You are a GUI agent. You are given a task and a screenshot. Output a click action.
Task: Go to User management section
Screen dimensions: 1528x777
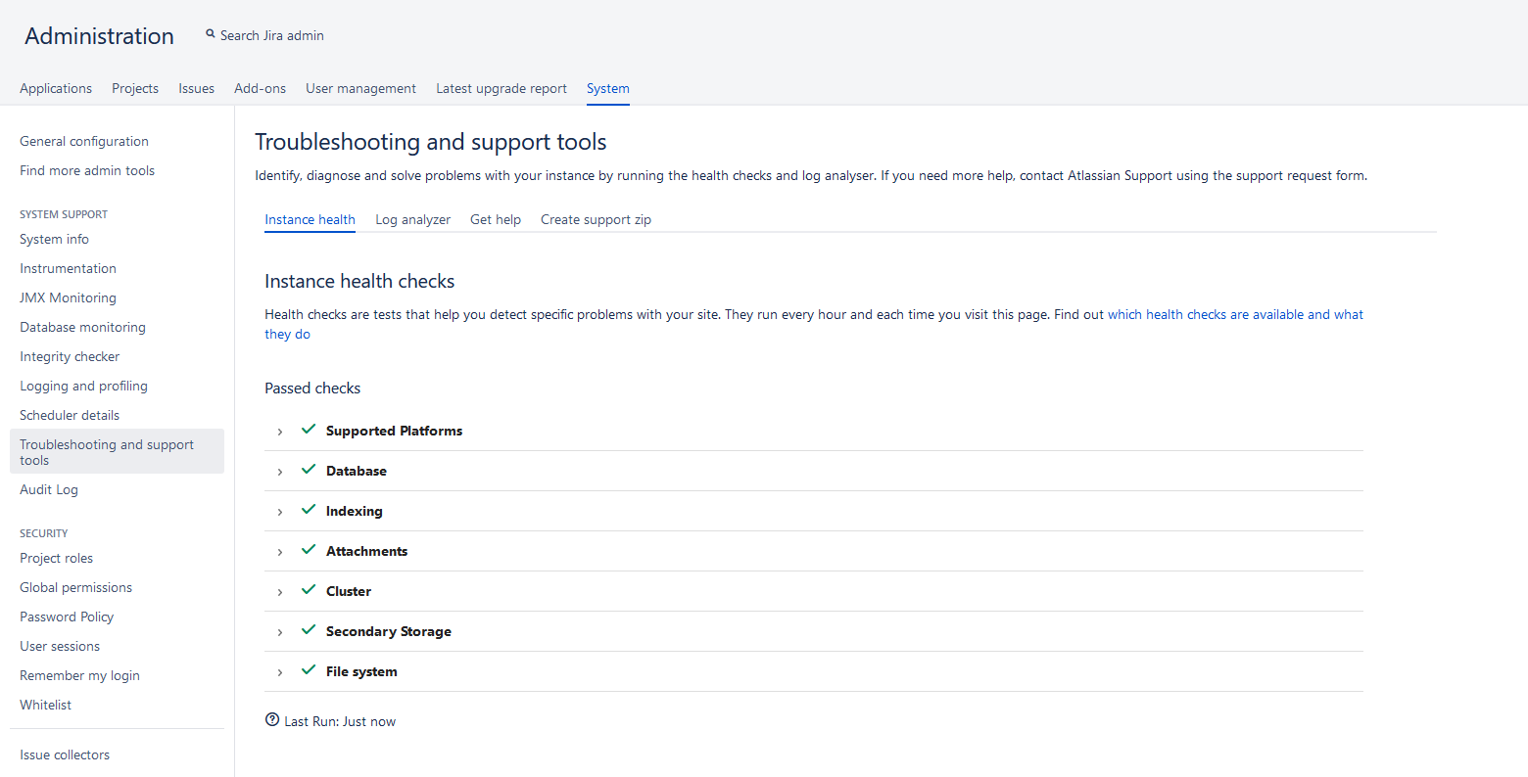point(360,89)
